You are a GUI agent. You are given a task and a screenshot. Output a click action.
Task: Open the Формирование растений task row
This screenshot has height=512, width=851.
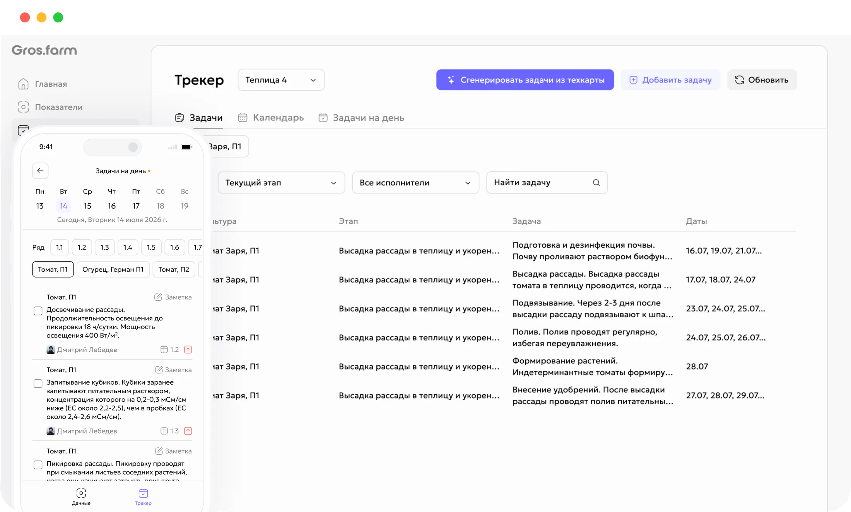[x=593, y=366]
